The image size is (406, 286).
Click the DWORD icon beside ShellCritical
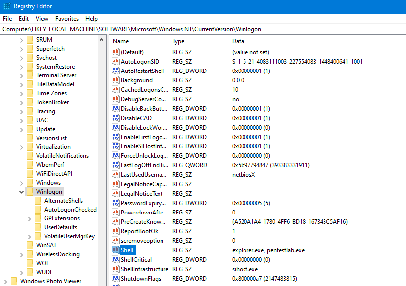point(115,259)
